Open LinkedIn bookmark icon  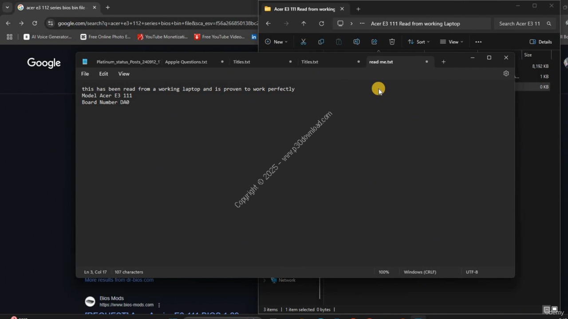[x=254, y=37]
